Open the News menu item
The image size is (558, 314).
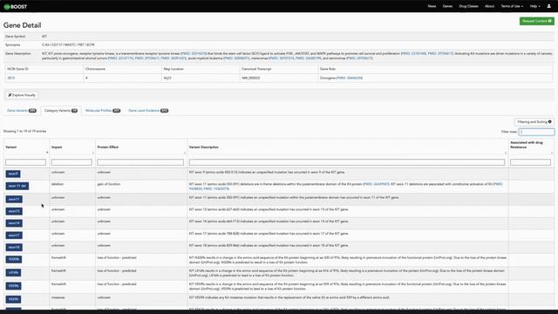click(x=432, y=6)
